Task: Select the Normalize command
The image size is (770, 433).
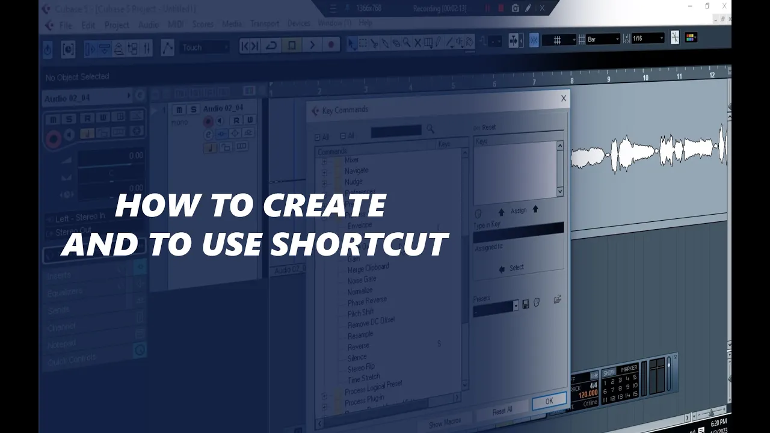Action: pyautogui.click(x=360, y=290)
